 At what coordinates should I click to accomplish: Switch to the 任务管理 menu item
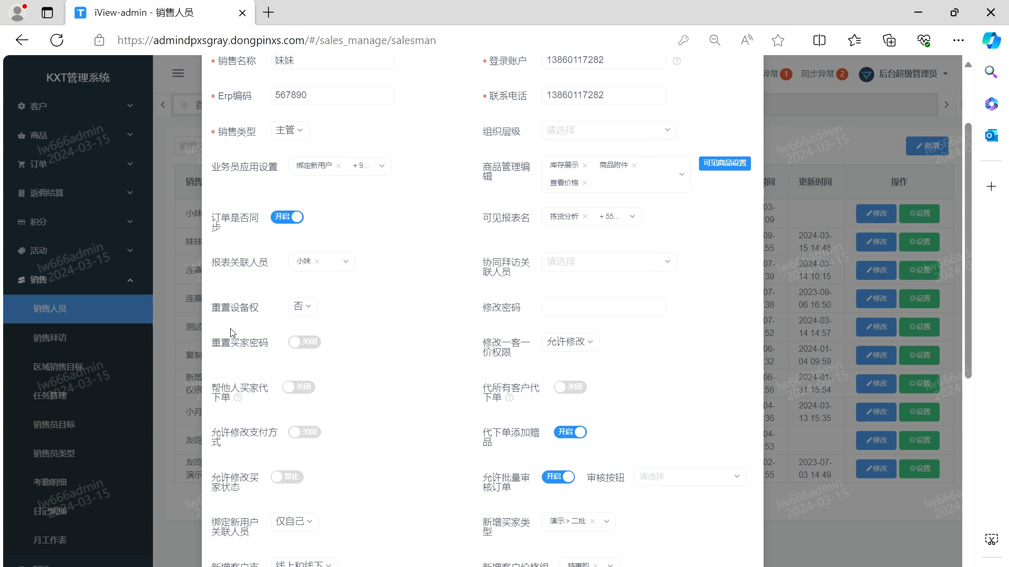point(50,395)
